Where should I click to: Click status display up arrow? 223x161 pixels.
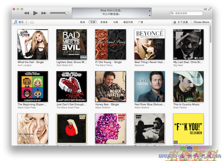coord(150,11)
